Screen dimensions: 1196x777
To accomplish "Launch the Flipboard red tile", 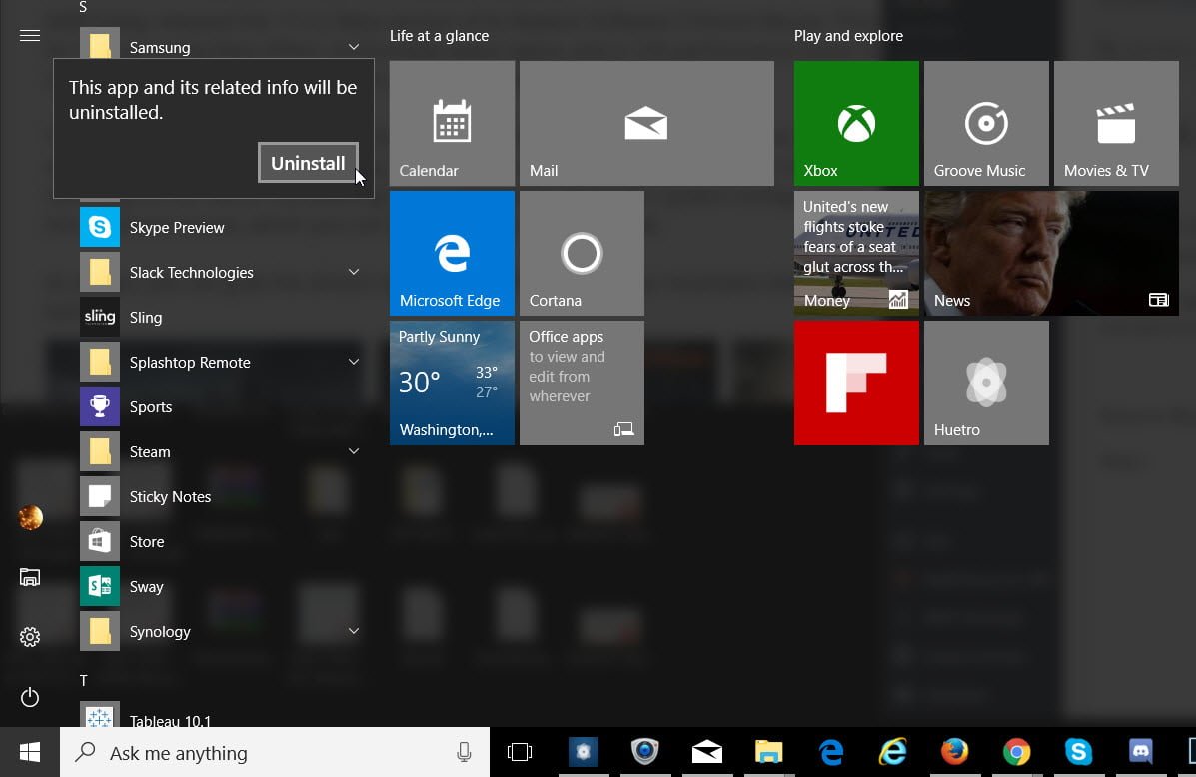I will (x=856, y=383).
